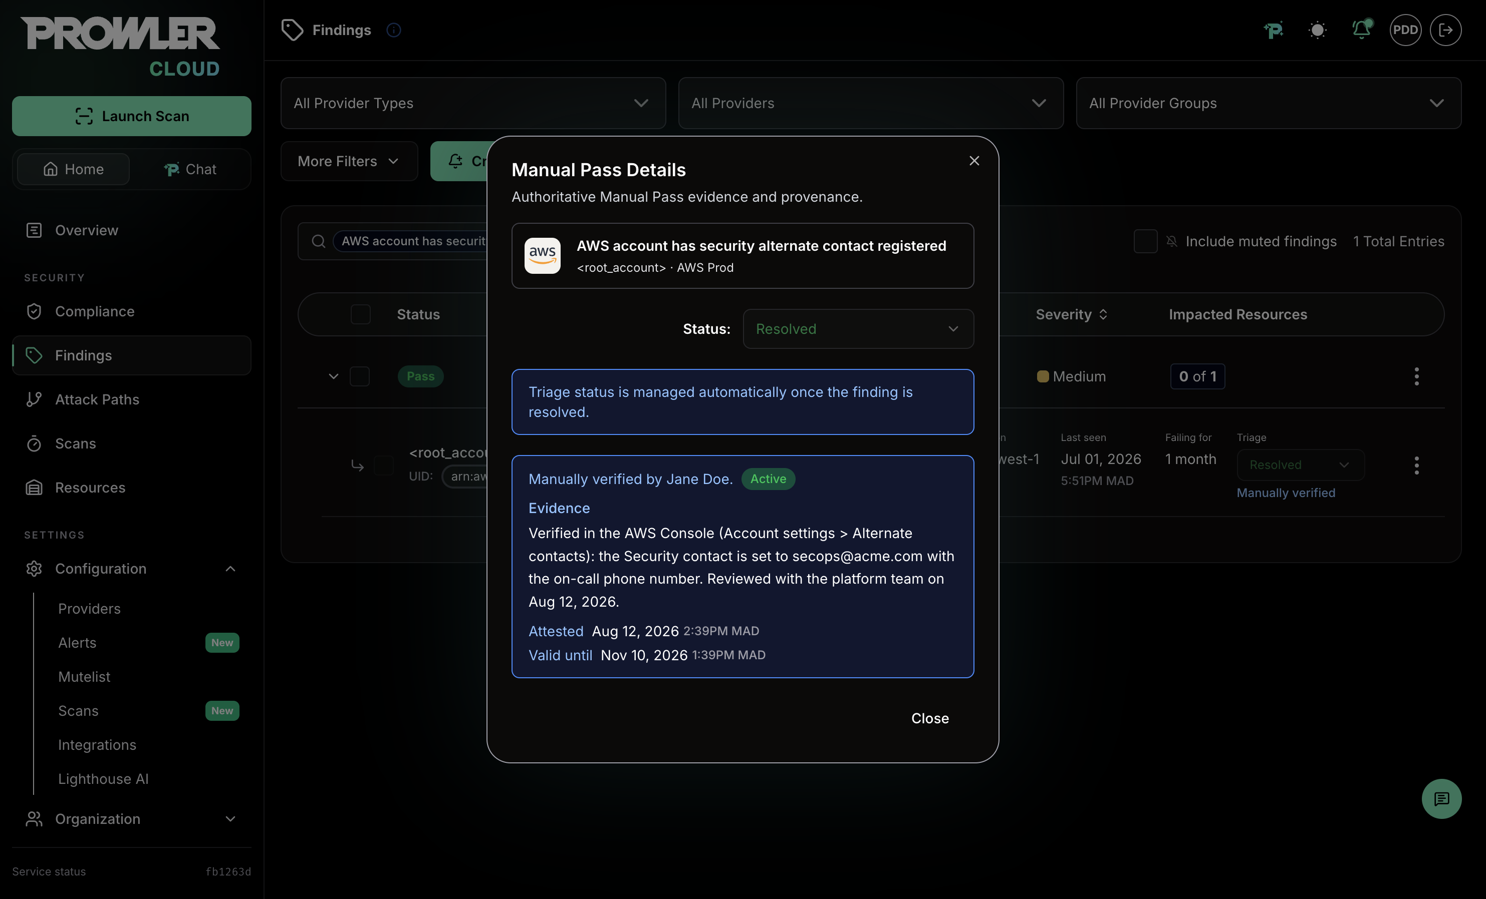
Task: Open the Status dropdown in the dialog
Action: (858, 329)
